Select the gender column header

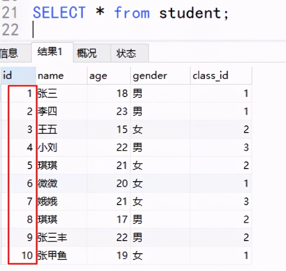160,76
